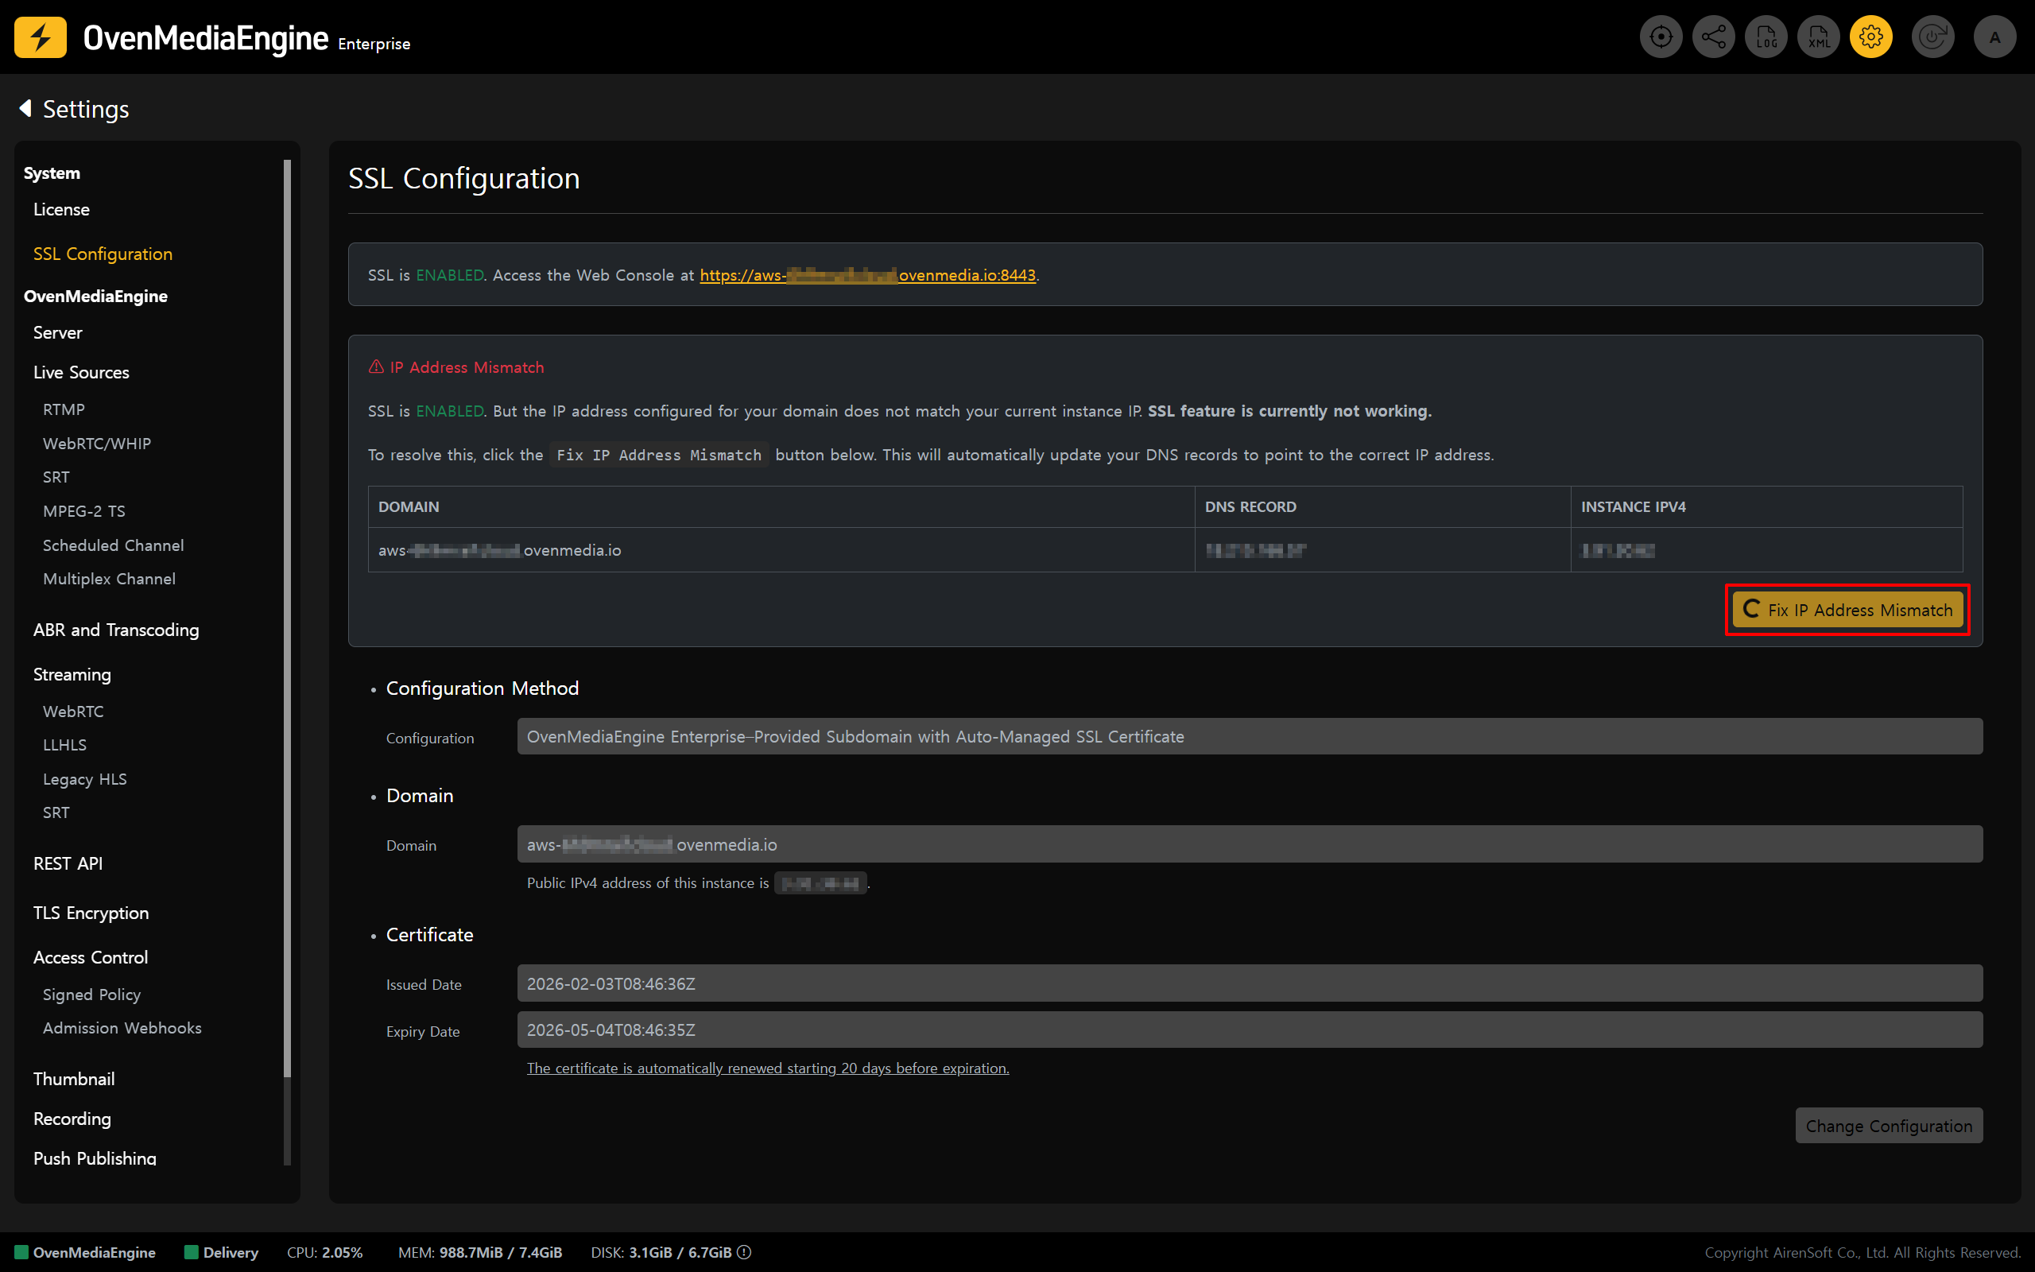This screenshot has width=2035, height=1272.
Task: Click the yellow settings gear icon
Action: tap(1871, 37)
